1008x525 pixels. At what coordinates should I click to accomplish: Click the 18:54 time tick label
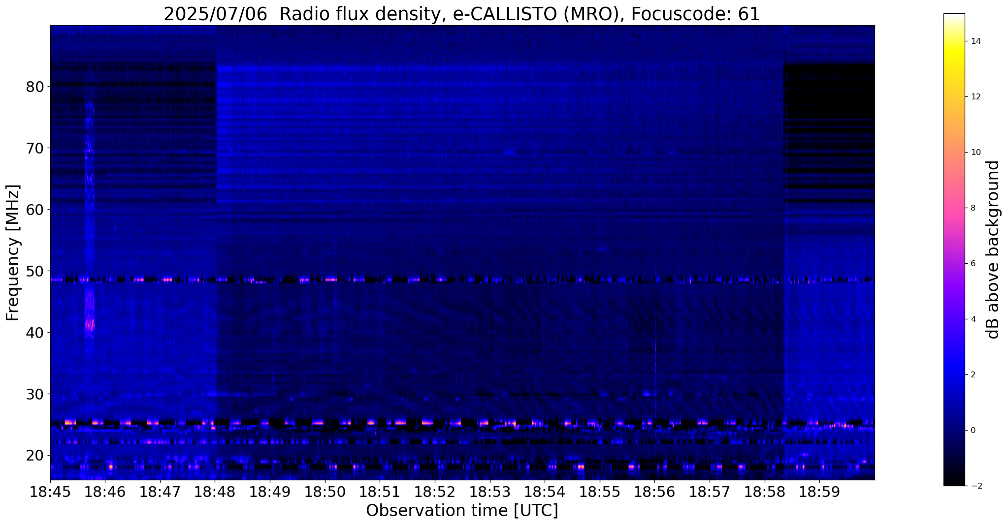pos(545,492)
